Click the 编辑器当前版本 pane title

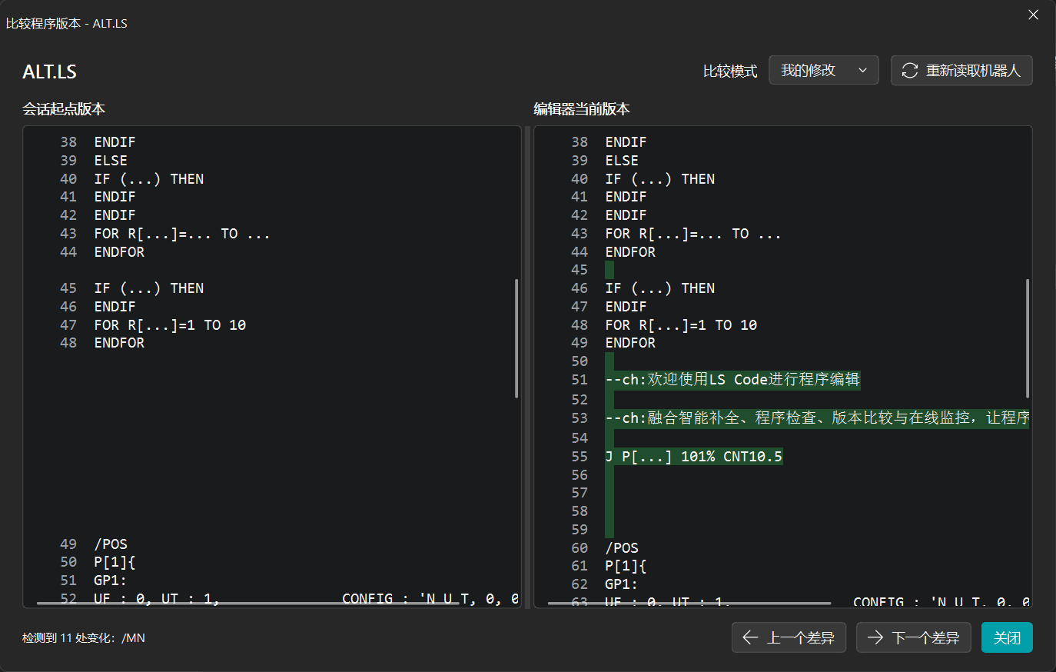tap(582, 109)
